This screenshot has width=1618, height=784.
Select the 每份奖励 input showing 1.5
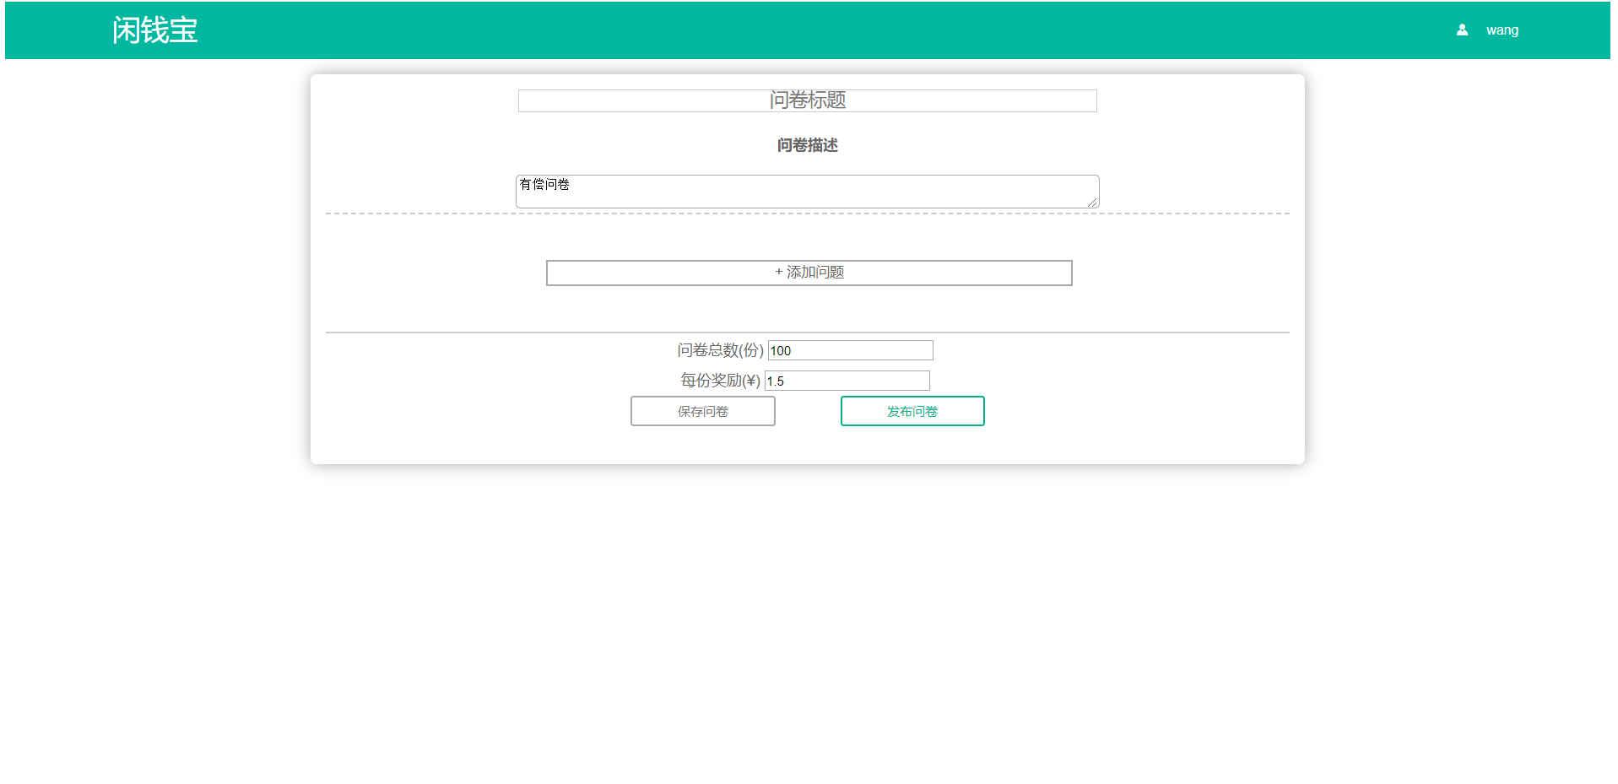(x=847, y=381)
